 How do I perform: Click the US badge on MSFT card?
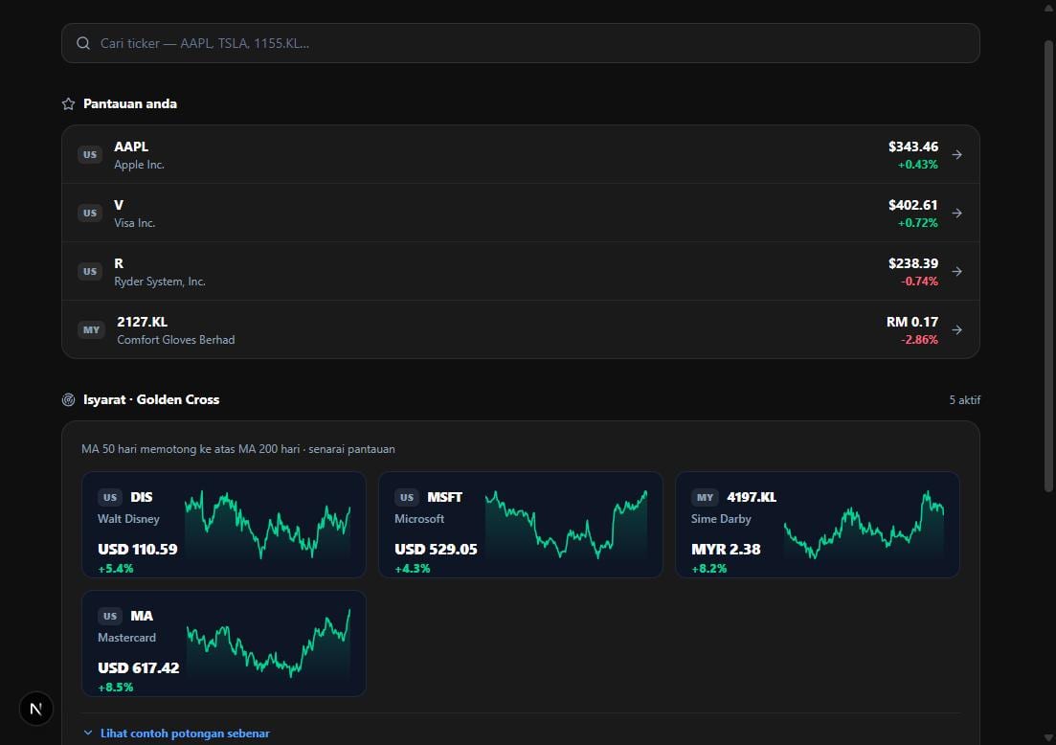tap(407, 497)
